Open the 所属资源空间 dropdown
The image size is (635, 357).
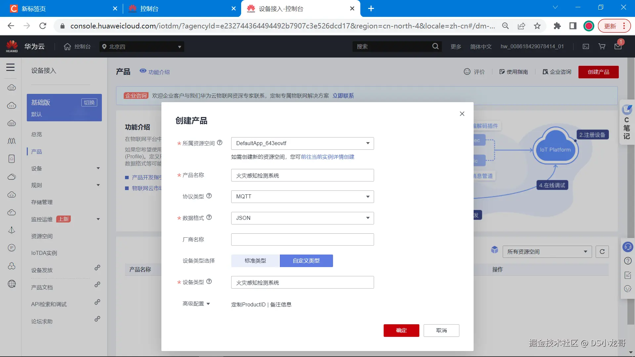click(x=302, y=143)
